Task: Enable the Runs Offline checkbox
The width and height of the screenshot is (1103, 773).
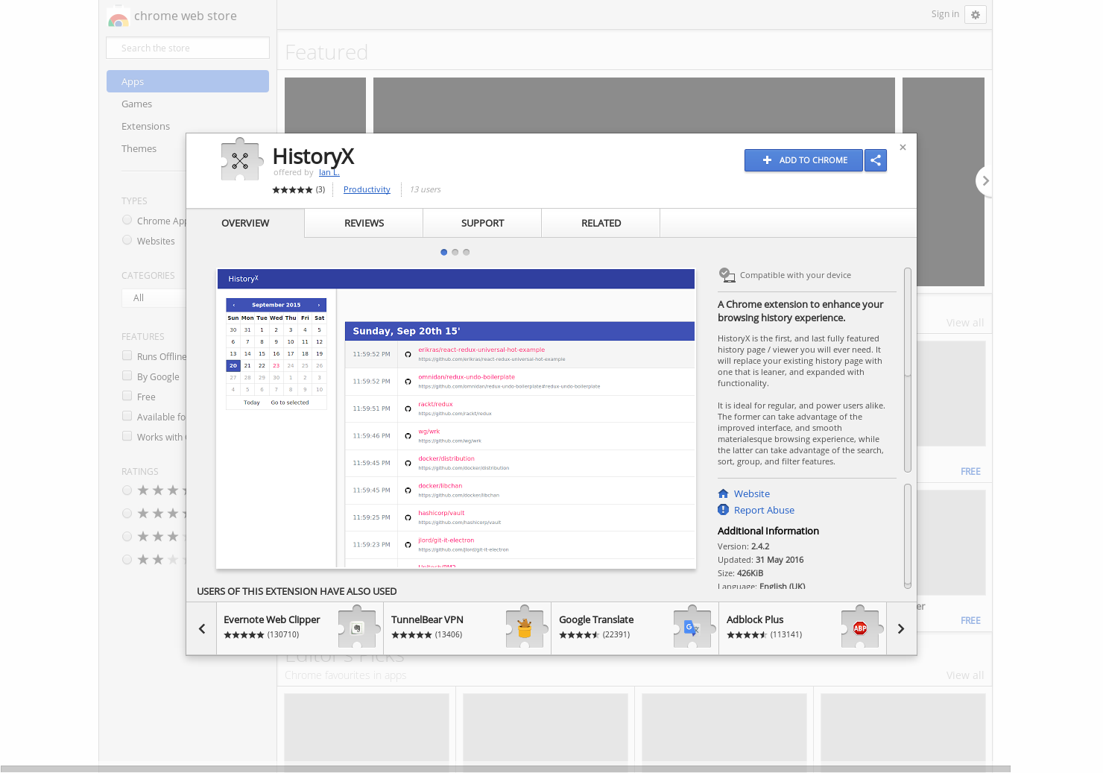Action: point(127,356)
